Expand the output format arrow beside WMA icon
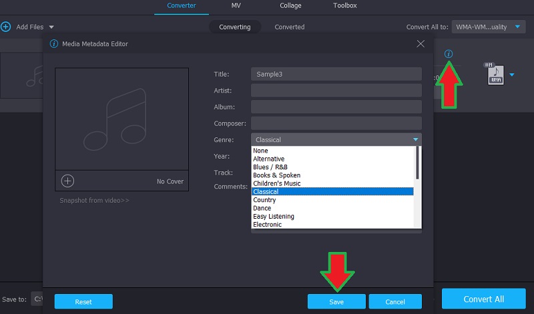Image resolution: width=534 pixels, height=314 pixels. click(512, 75)
